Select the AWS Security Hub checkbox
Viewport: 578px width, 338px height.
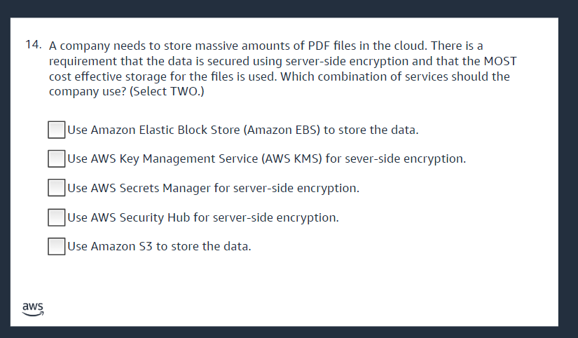[57, 217]
